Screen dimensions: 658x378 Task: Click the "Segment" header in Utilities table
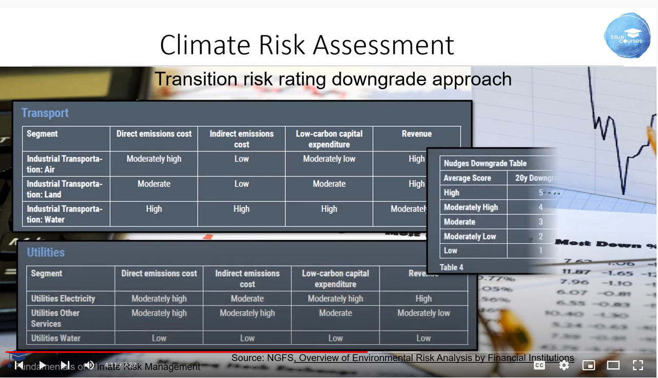coord(47,273)
